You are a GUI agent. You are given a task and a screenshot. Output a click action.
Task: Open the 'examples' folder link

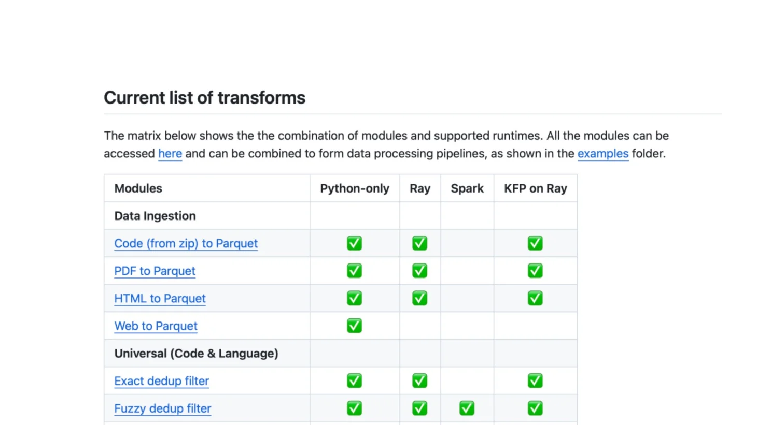(603, 154)
